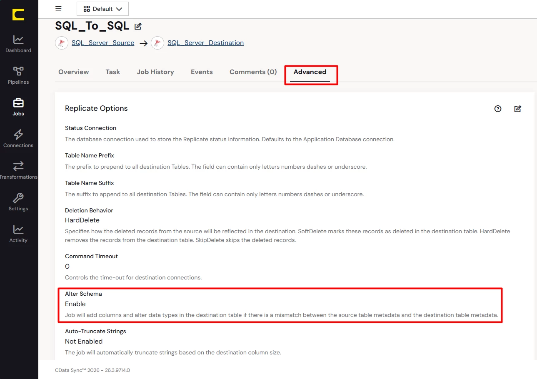Click the CData logo in the sidebar
The width and height of the screenshot is (537, 379).
click(x=18, y=14)
